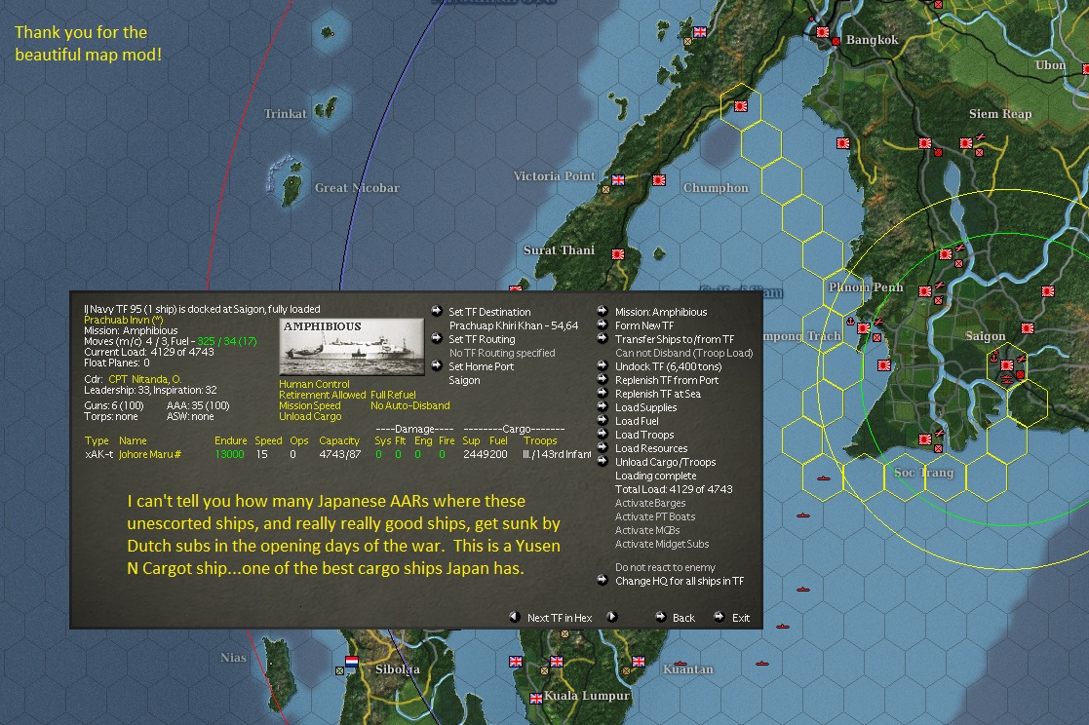Select the Japanese flag at Surat Thani
The height and width of the screenshot is (725, 1089).
pyautogui.click(x=617, y=255)
